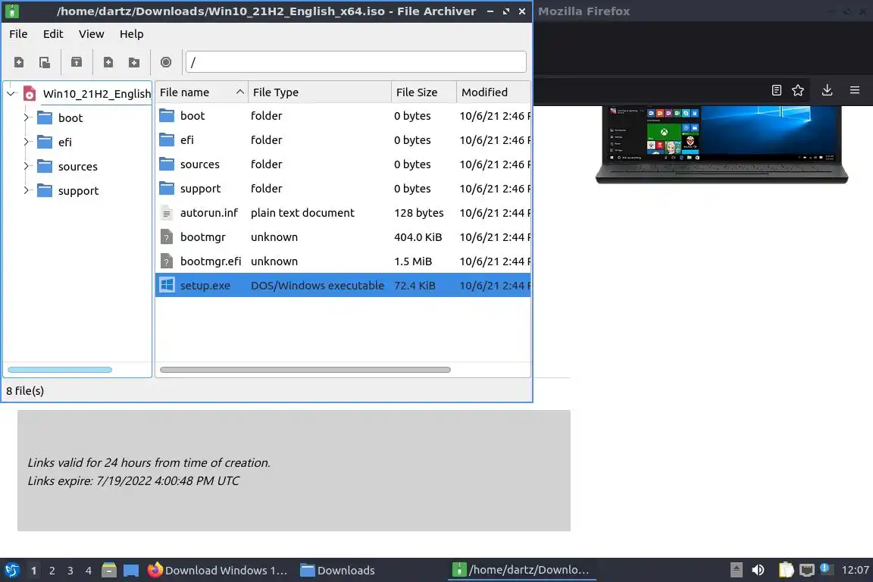Expand the support folder in tree
Viewport: 873px width, 582px height.
point(27,190)
